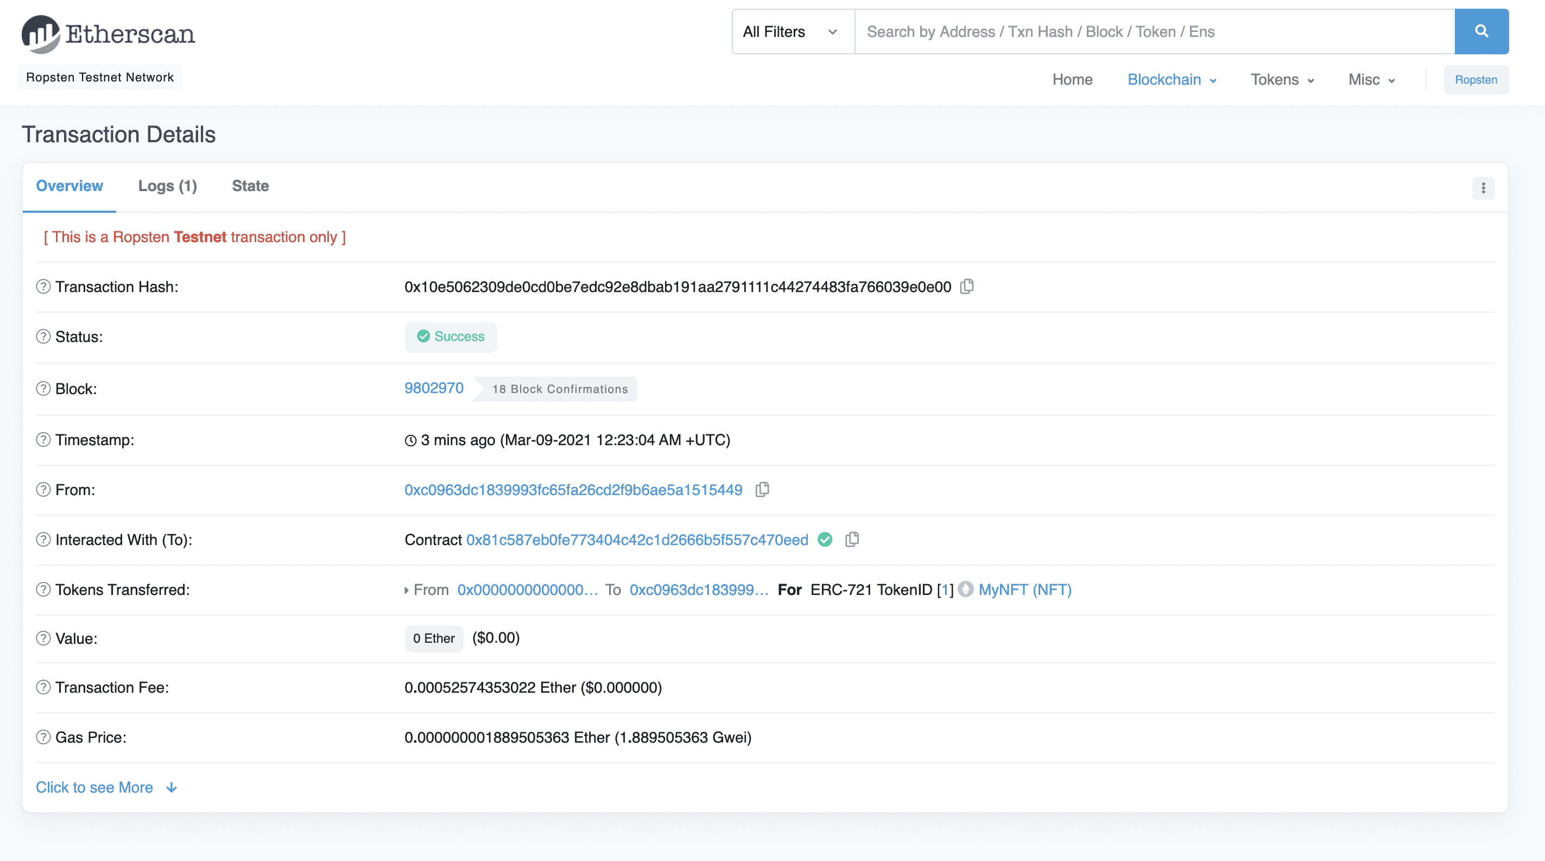Click the Success status badge
The image size is (1545, 861).
[451, 337]
